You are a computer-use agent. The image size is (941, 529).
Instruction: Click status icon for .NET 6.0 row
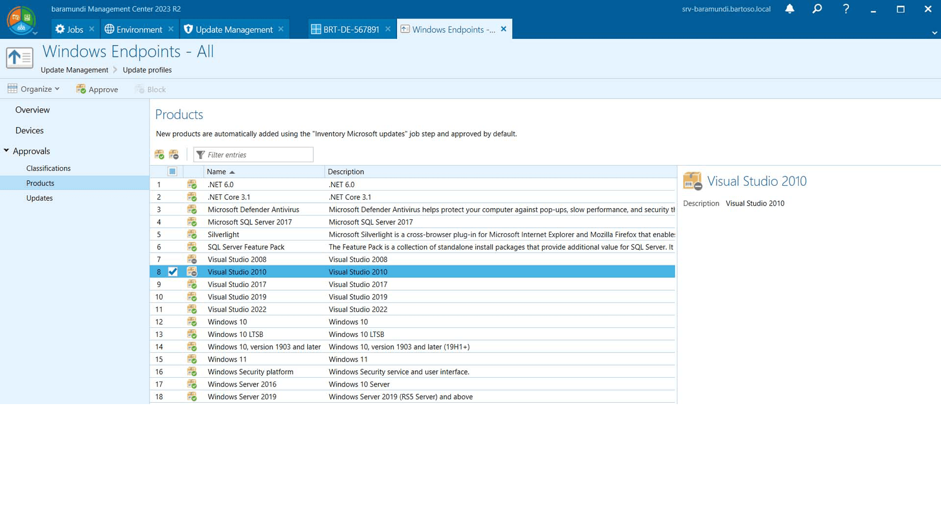coord(192,184)
